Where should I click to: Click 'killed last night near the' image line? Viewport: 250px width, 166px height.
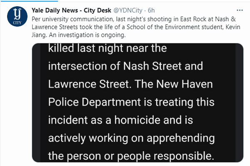107,49
